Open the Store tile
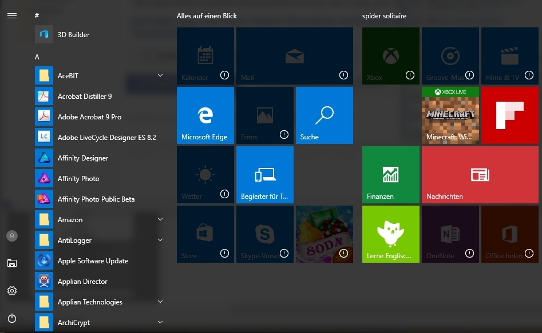Viewport: 542px width, 333px height. point(205,234)
